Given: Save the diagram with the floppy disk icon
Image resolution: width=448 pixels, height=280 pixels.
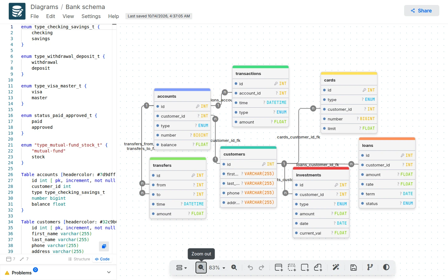Looking at the screenshot, I should coord(353,268).
